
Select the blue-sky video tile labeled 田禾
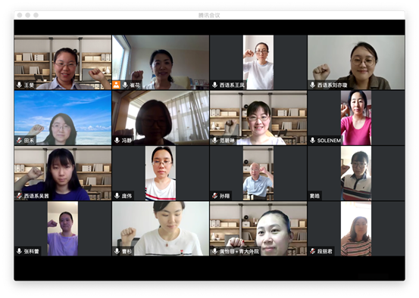click(x=63, y=118)
